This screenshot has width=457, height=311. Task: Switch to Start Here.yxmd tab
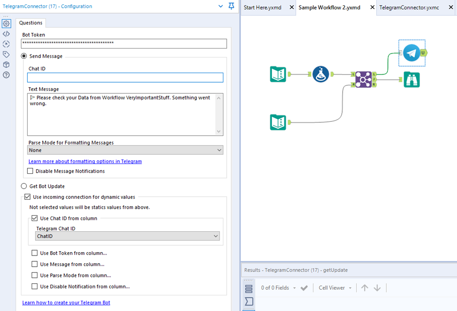point(263,8)
